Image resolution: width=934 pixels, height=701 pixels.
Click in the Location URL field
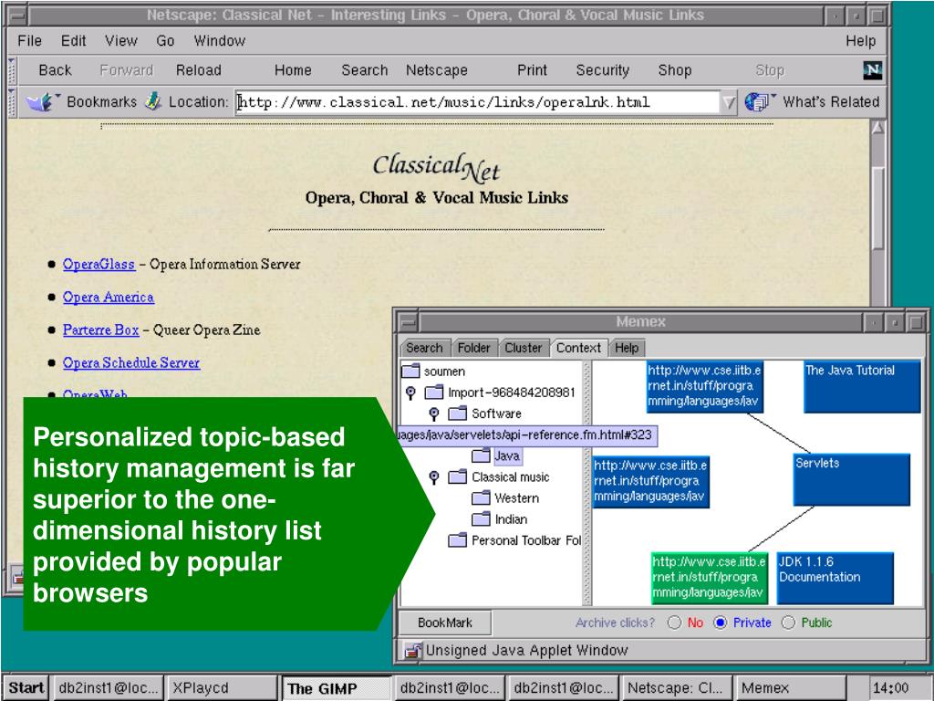(478, 102)
